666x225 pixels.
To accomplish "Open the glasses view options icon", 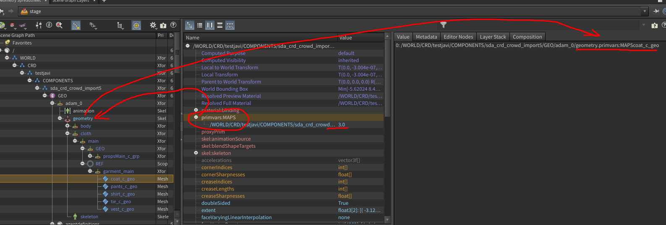I will [x=93, y=26].
